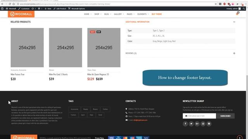The width and height of the screenshot is (248, 139).
Task: Expand the BLOG navigation dropdown
Action: tap(108, 14)
